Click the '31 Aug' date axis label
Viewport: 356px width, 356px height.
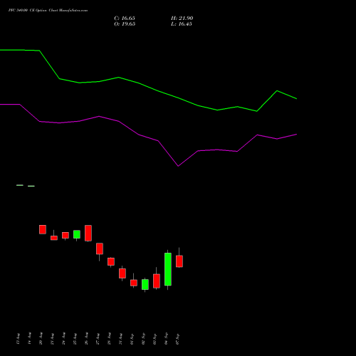(120, 339)
